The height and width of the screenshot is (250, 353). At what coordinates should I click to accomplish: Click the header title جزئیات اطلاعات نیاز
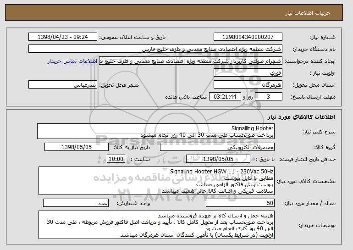tap(308, 13)
